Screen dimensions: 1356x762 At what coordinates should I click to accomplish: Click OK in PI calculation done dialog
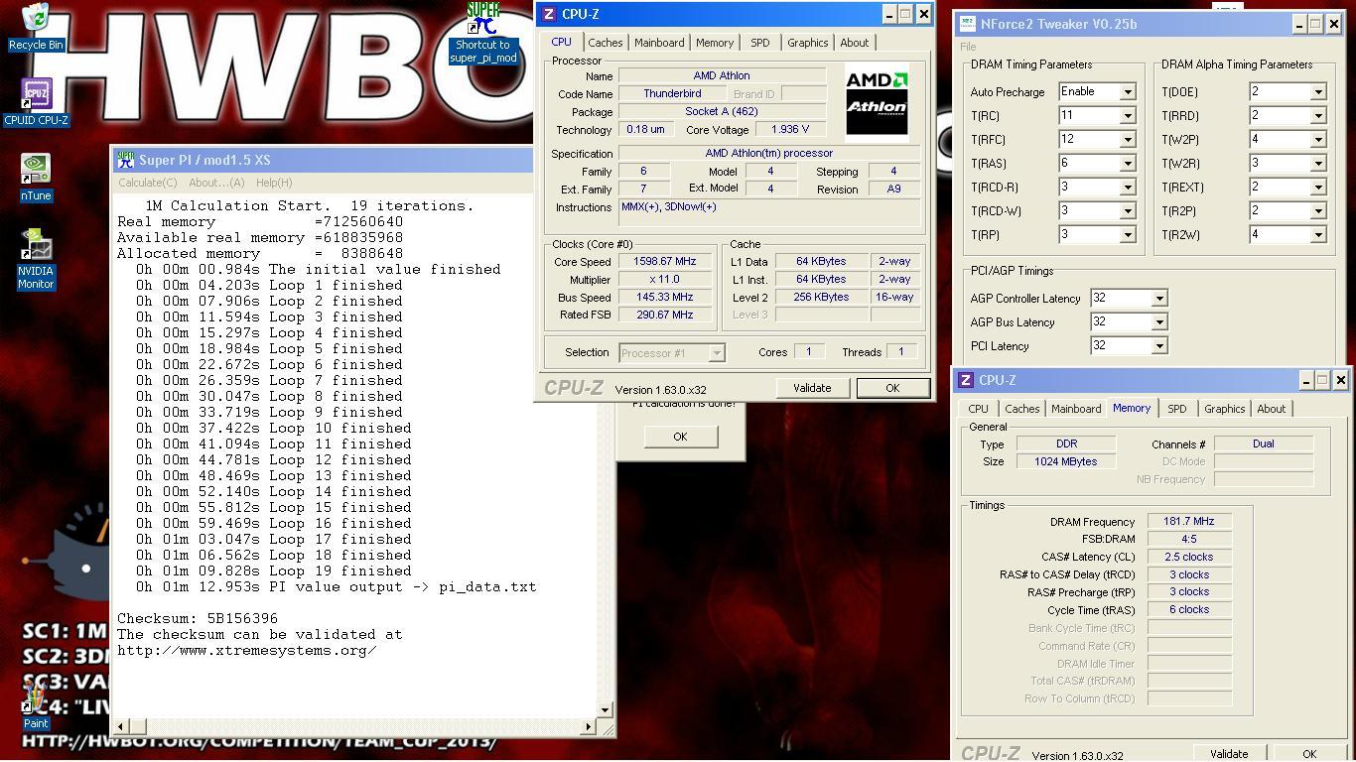(x=680, y=437)
